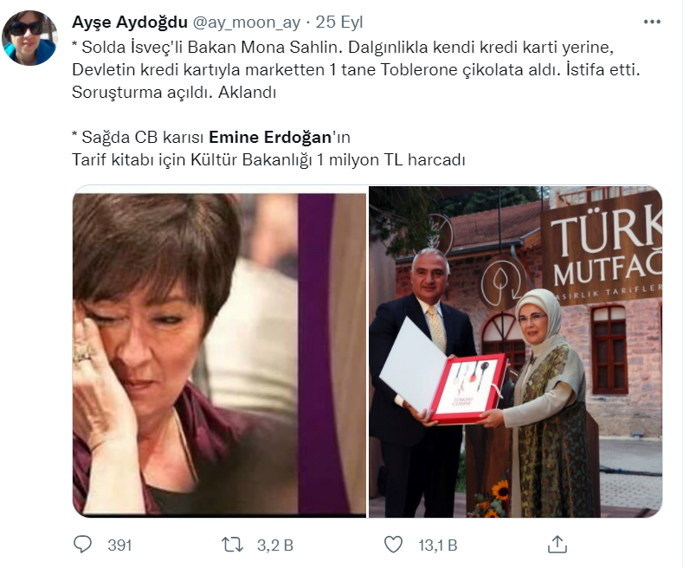The image size is (683, 568).
Task: Click the first line mentioning Bakan Mona Sahlin
Action: [x=343, y=47]
